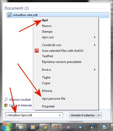Open the shutdown options arrow
Screen dimensions: 113x131
point(99,115)
